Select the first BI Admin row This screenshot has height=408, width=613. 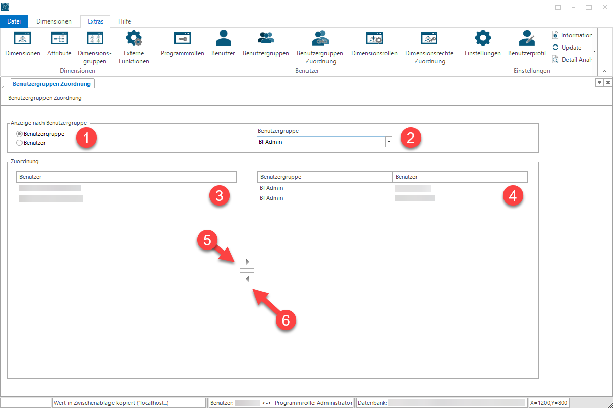pyautogui.click(x=392, y=188)
